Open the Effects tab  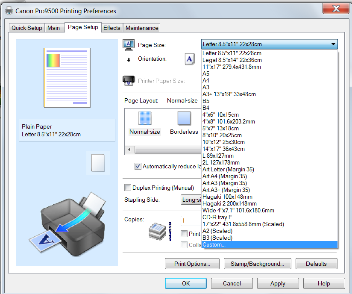112,28
